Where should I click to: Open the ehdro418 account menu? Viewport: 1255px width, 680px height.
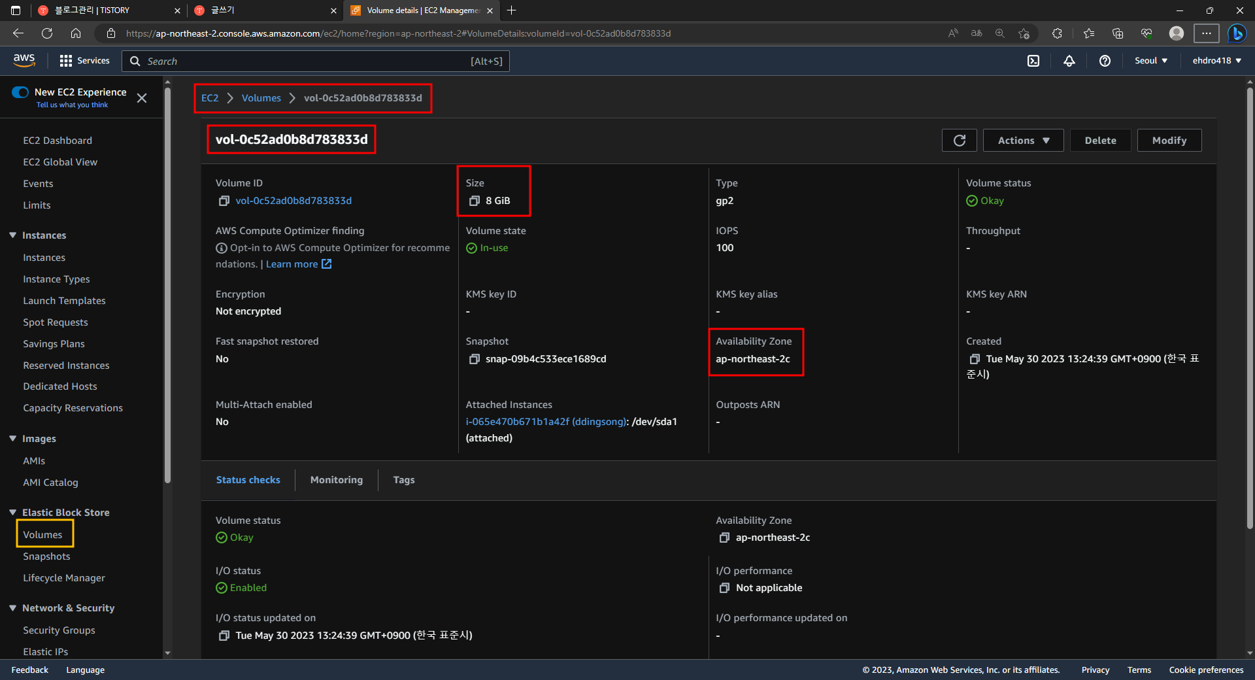click(1217, 61)
